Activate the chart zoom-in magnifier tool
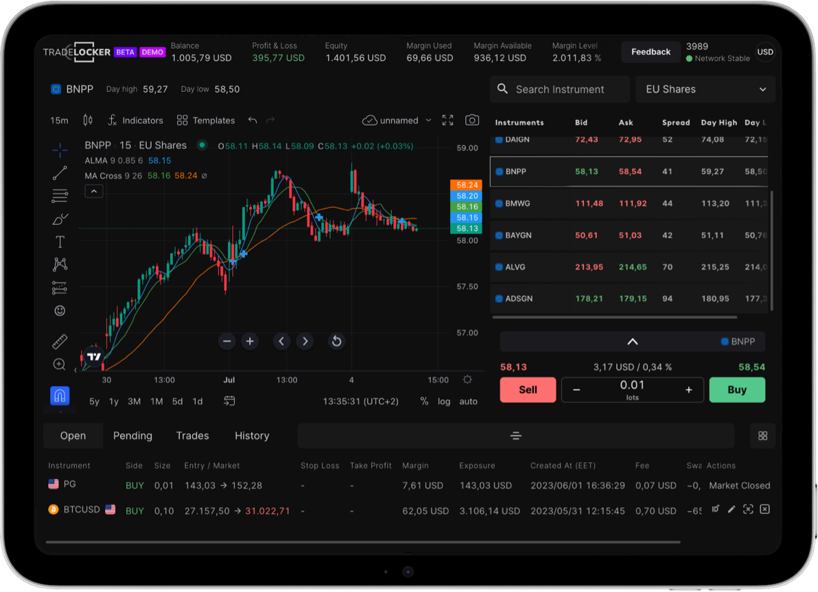 tap(60, 364)
